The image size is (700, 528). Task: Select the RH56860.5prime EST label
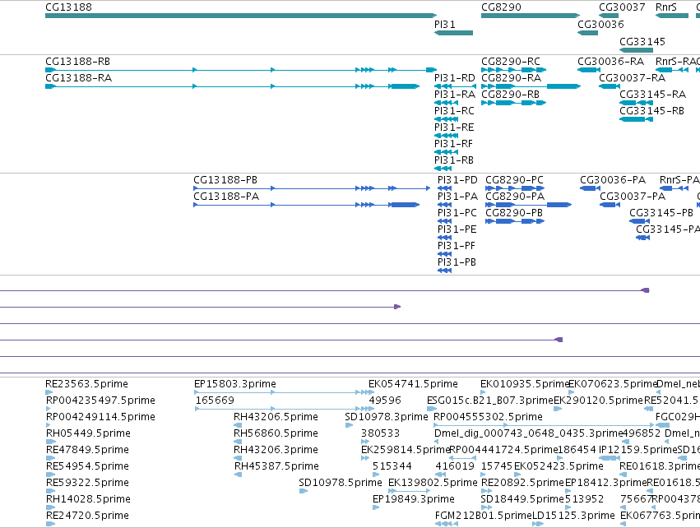click(x=276, y=433)
